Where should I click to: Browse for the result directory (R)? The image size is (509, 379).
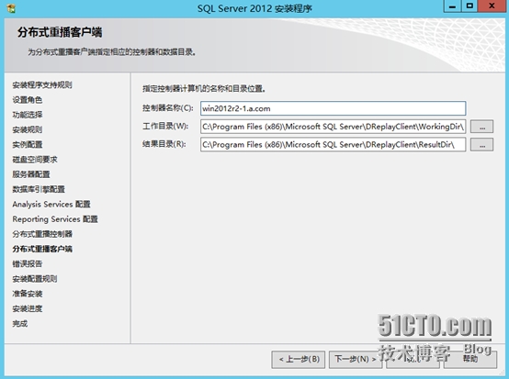[x=482, y=145]
